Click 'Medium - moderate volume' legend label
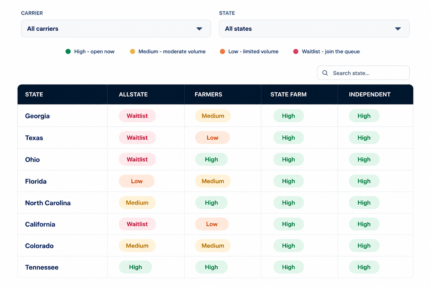The width and height of the screenshot is (431, 287). [172, 52]
